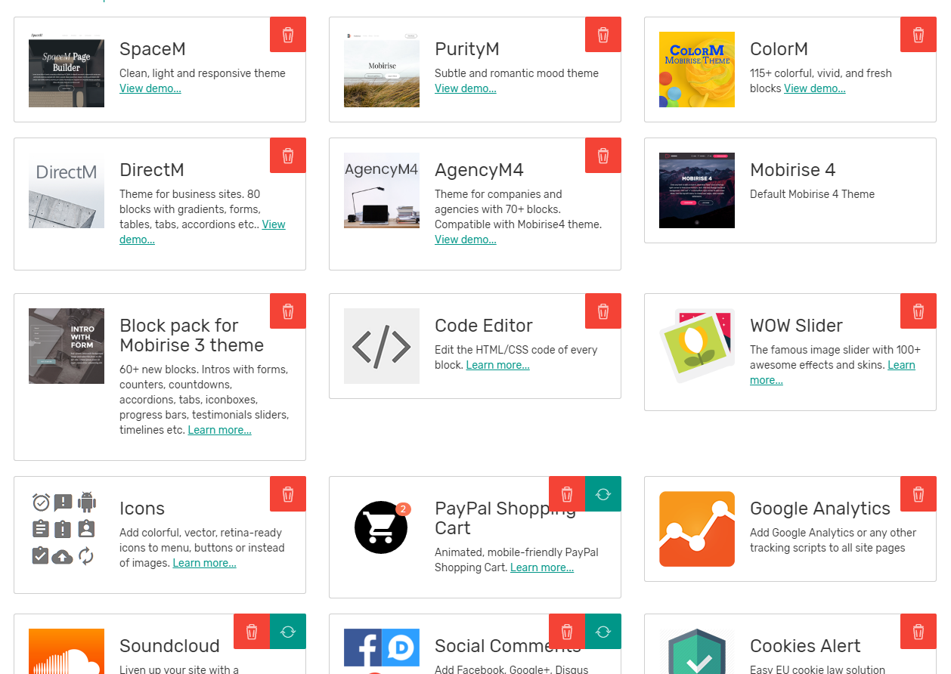Screen dimensions: 951x674
Task: Remove the WOW Slider extension
Action: click(x=918, y=311)
